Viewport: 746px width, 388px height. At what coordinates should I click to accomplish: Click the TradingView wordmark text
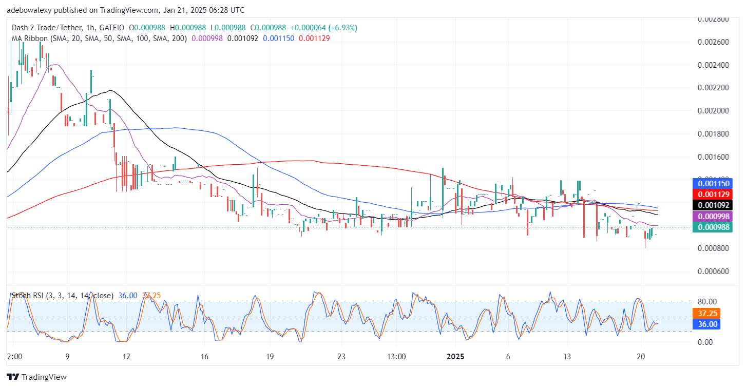[44, 377]
